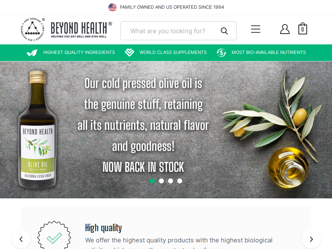This screenshot has height=249, width=332.
Task: Select the fourth carousel dot
Action: [x=180, y=181]
